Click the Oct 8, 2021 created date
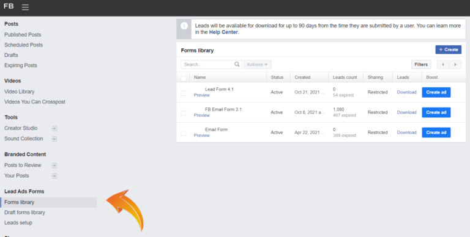470x237 pixels. click(310, 112)
